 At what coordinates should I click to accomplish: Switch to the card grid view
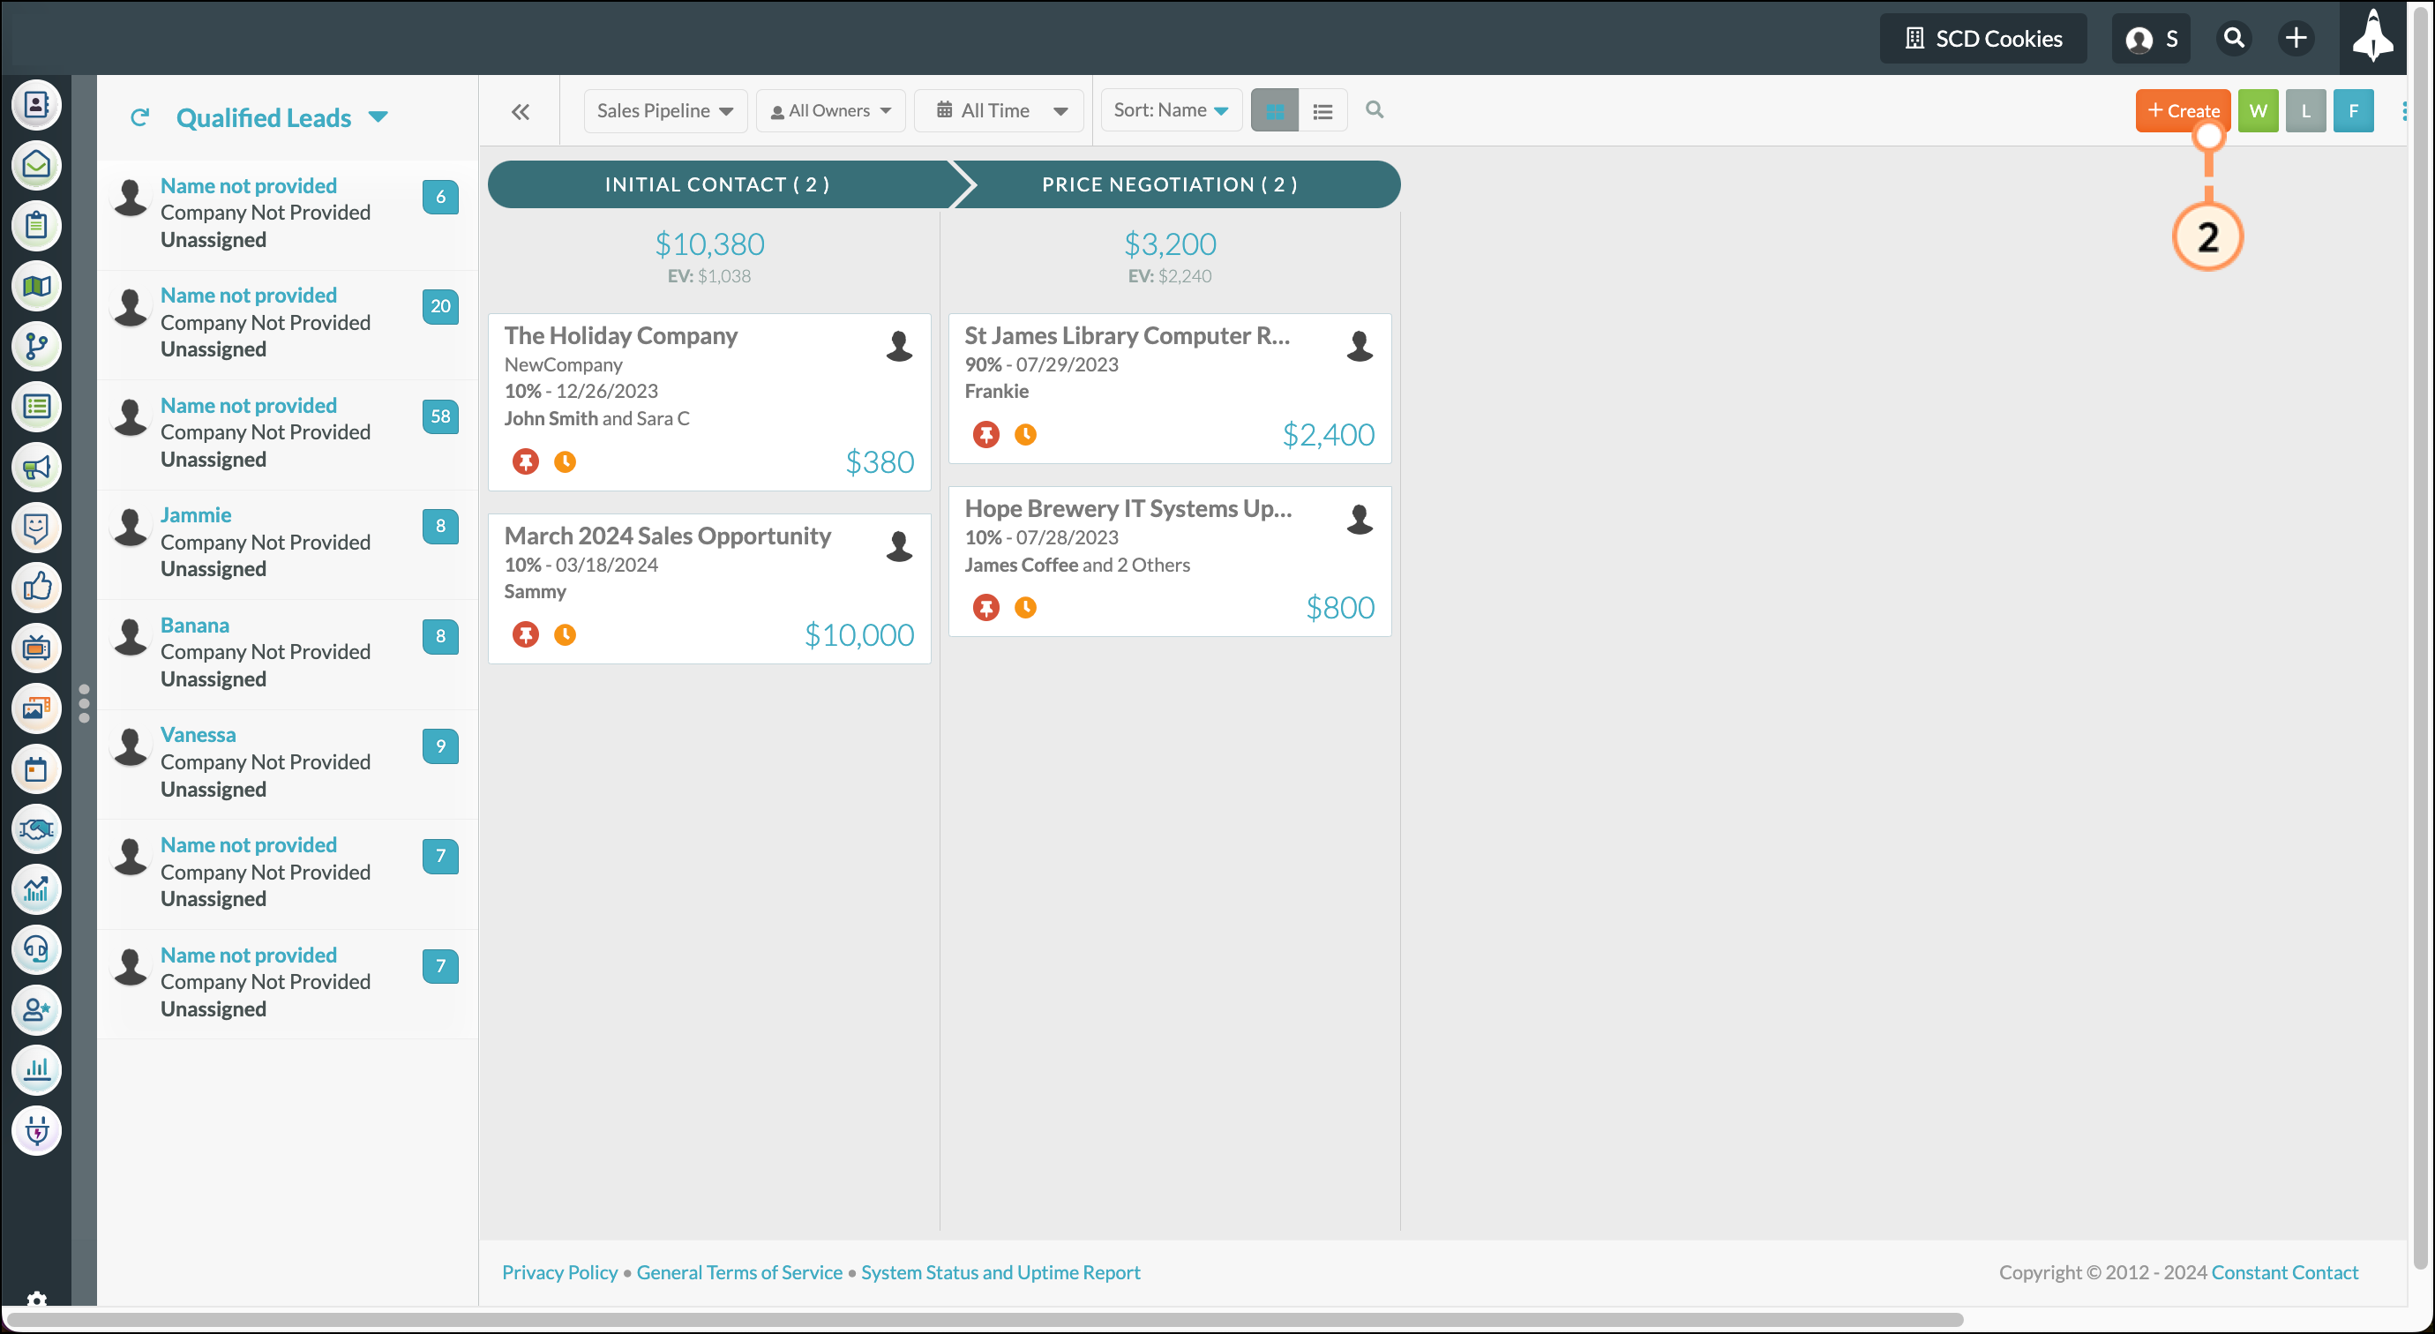coord(1274,110)
